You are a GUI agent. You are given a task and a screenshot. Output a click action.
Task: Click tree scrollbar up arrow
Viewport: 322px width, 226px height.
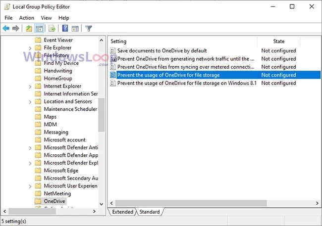tap(102, 40)
